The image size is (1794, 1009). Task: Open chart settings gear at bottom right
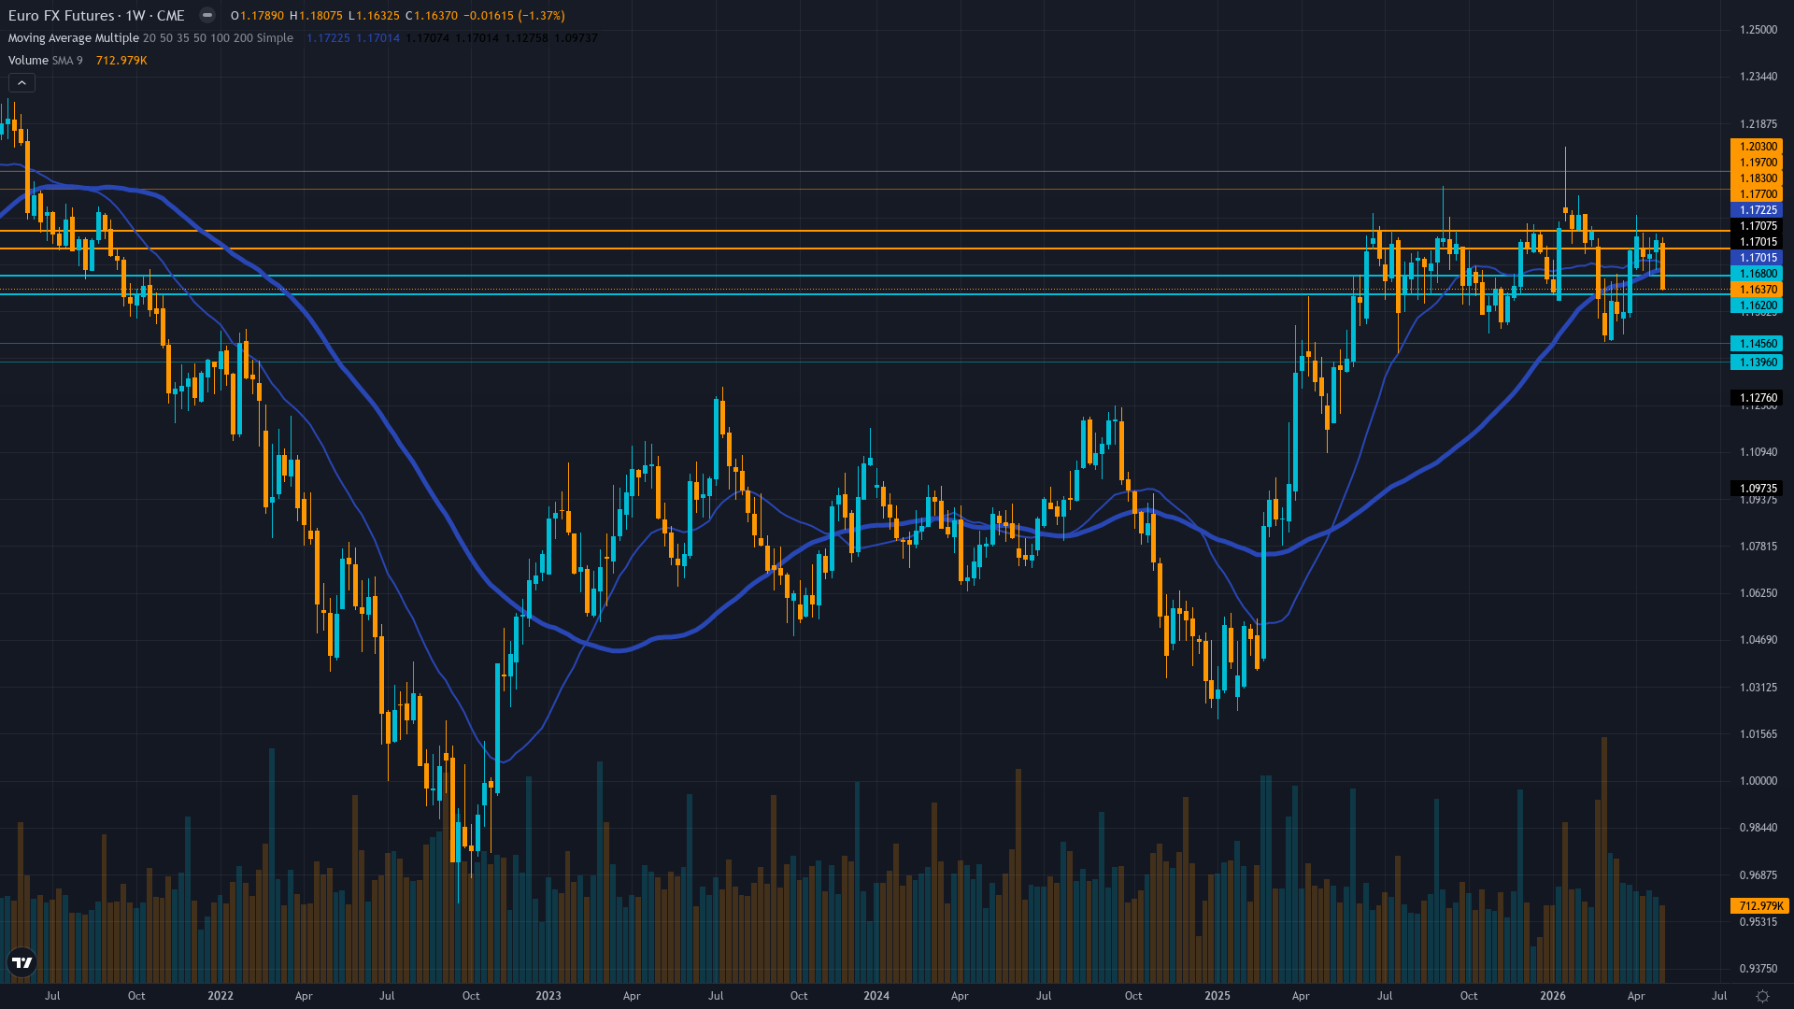[x=1763, y=996]
